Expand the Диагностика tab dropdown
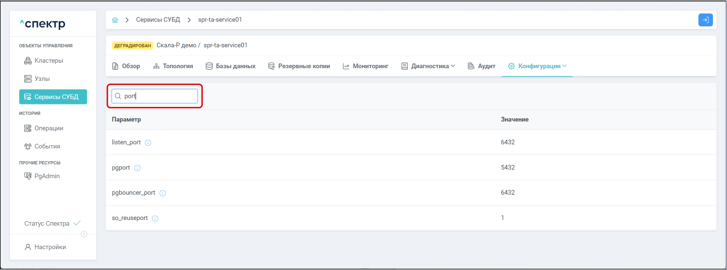This screenshot has height=270, width=727. (453, 66)
